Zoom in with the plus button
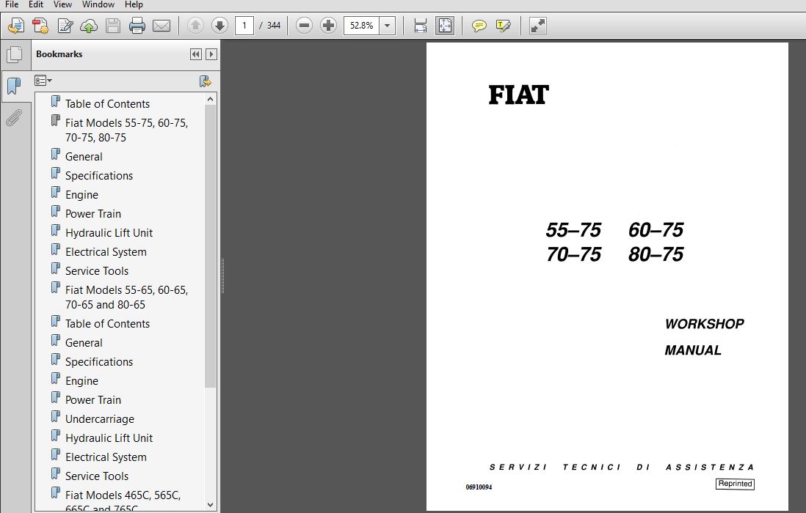 click(x=328, y=25)
